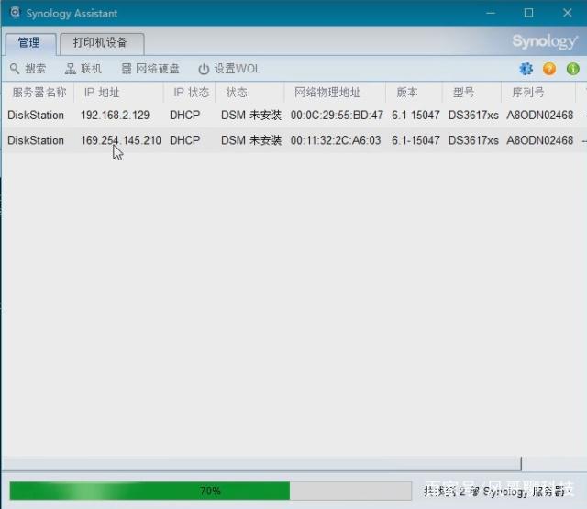
Task: Click the 70% search progress bar
Action: 210,491
